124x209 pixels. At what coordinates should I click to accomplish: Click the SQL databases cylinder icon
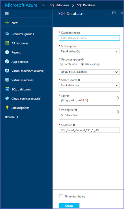coord(7,89)
